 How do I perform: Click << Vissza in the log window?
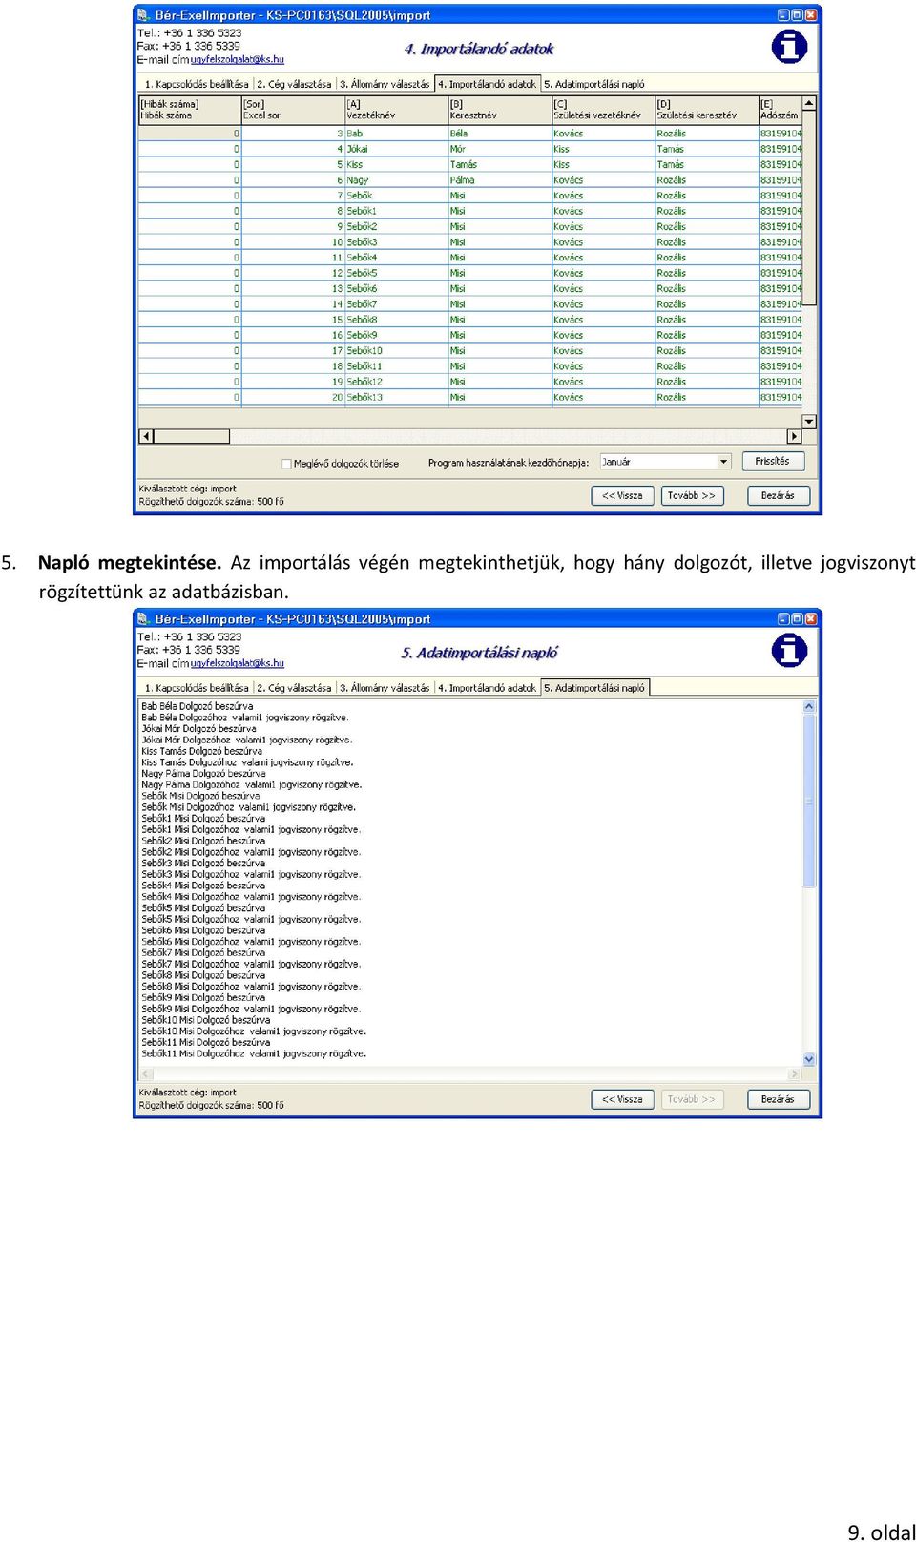pyautogui.click(x=622, y=1100)
